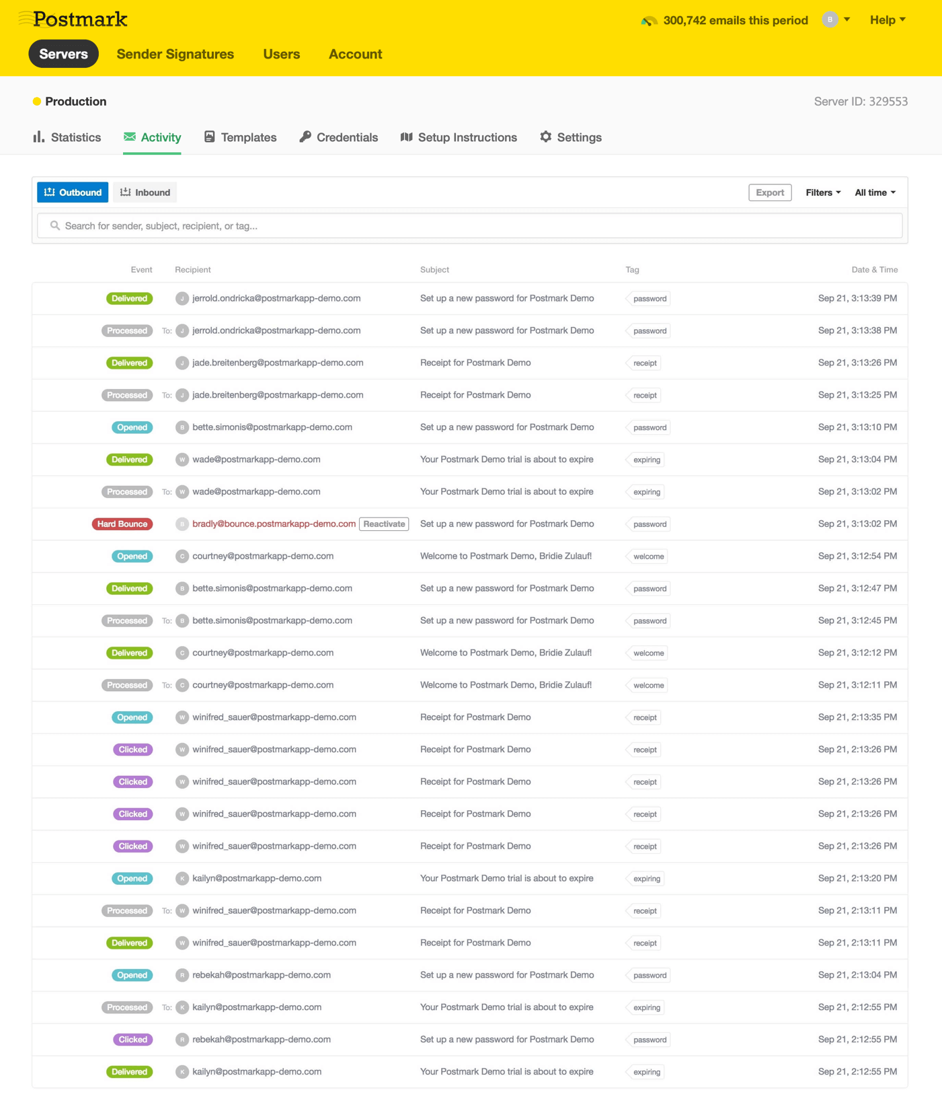Open the All time date range dropdown
Viewport: 942px width, 1117px height.
click(875, 192)
